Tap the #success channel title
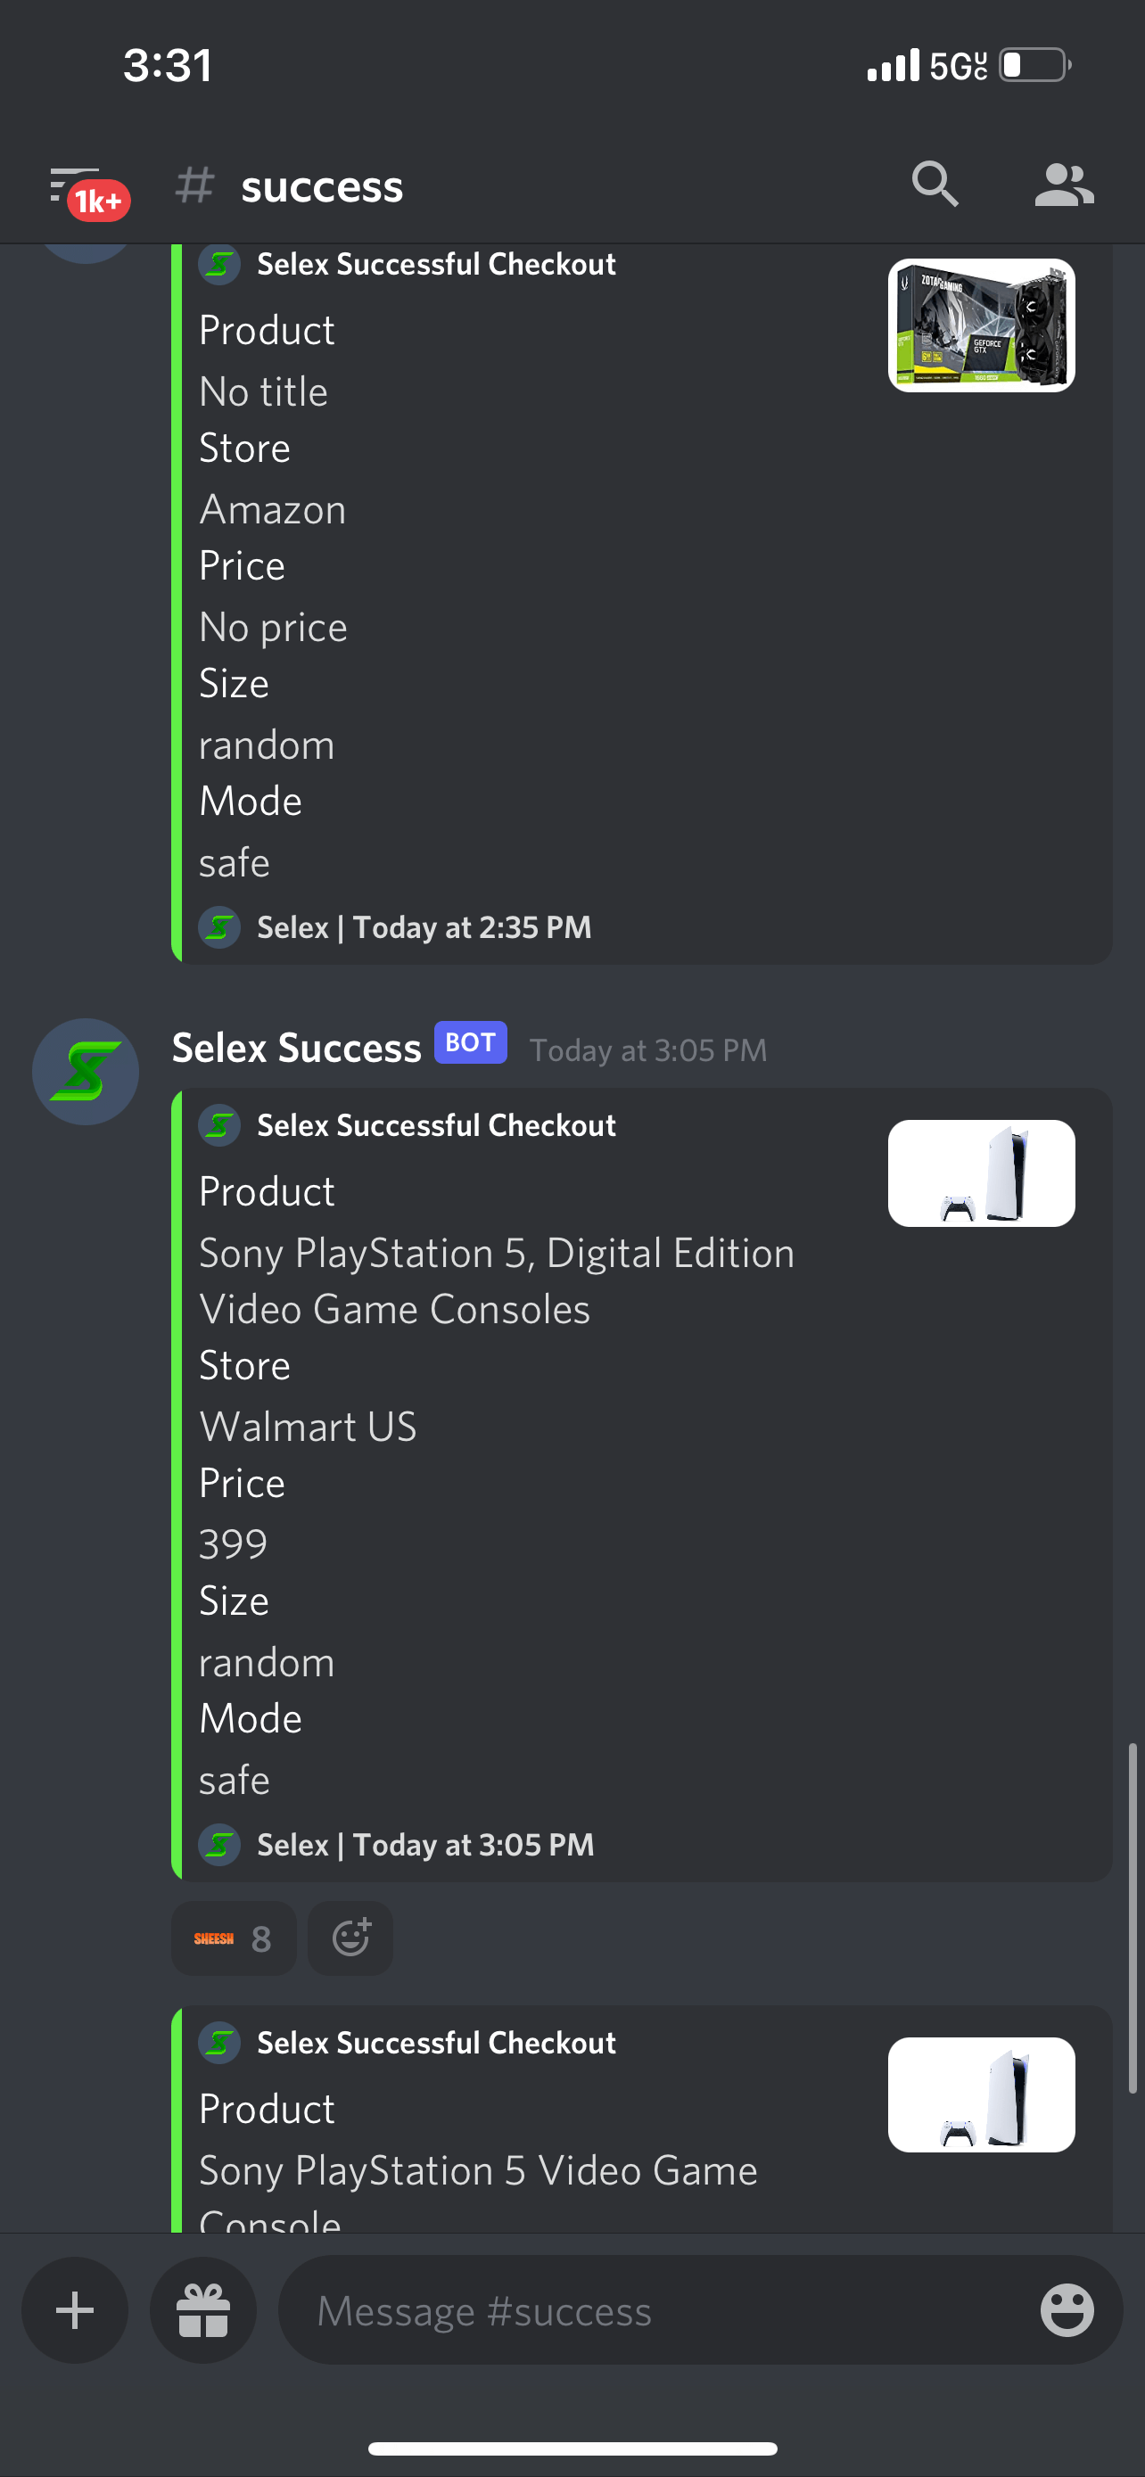The width and height of the screenshot is (1145, 2477). click(x=321, y=185)
